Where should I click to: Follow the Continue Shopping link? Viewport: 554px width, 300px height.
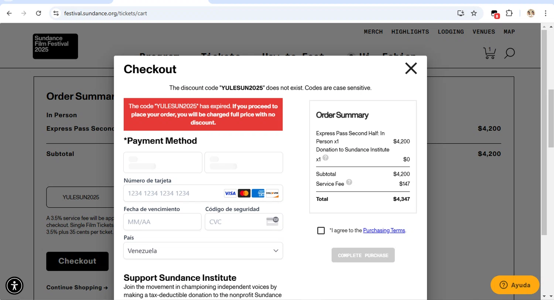coord(77,287)
